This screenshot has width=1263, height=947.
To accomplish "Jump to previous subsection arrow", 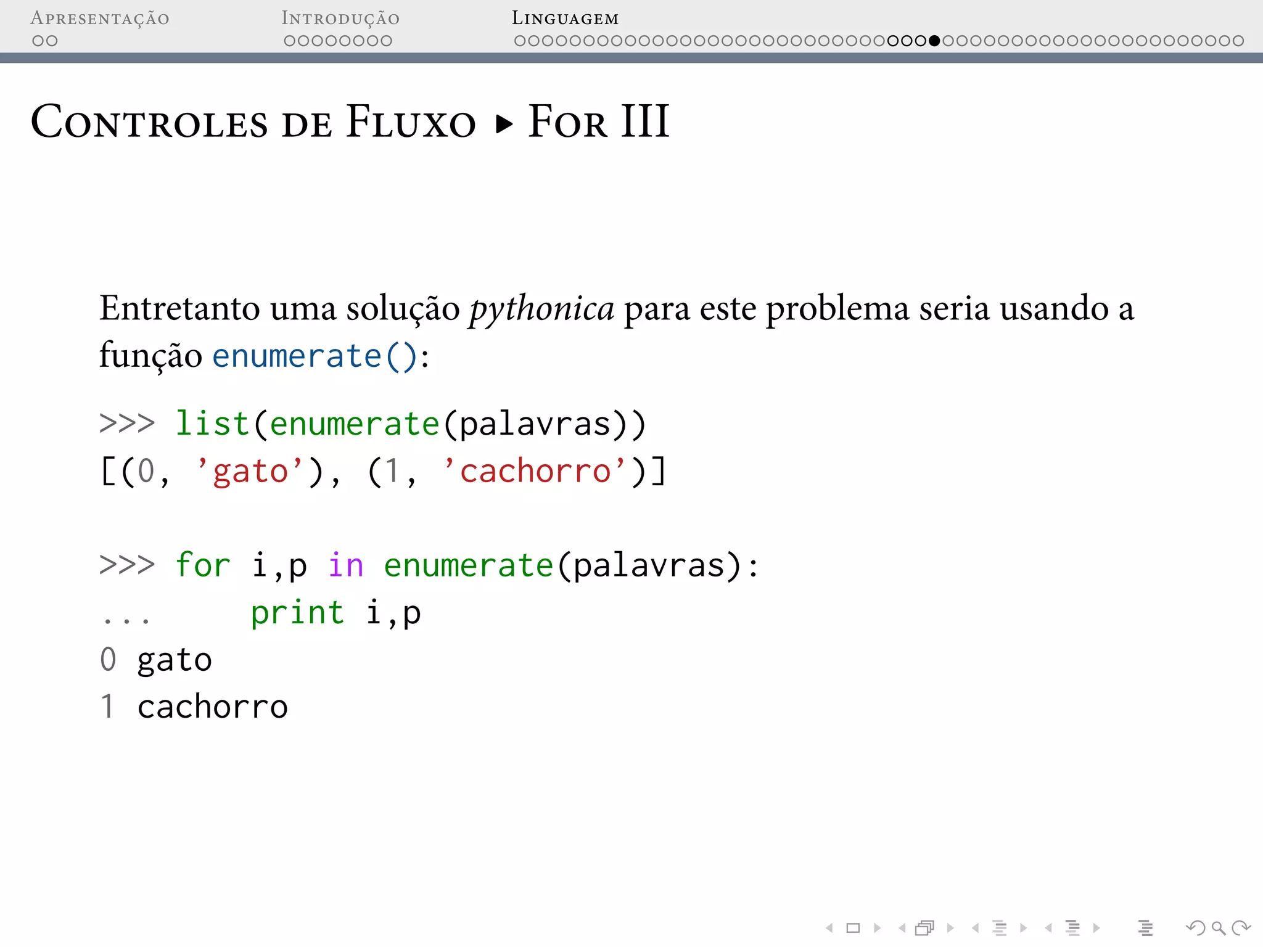I will (975, 928).
